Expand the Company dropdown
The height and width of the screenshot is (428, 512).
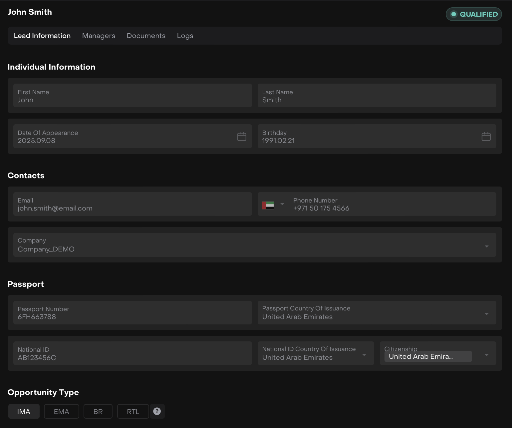[486, 246]
